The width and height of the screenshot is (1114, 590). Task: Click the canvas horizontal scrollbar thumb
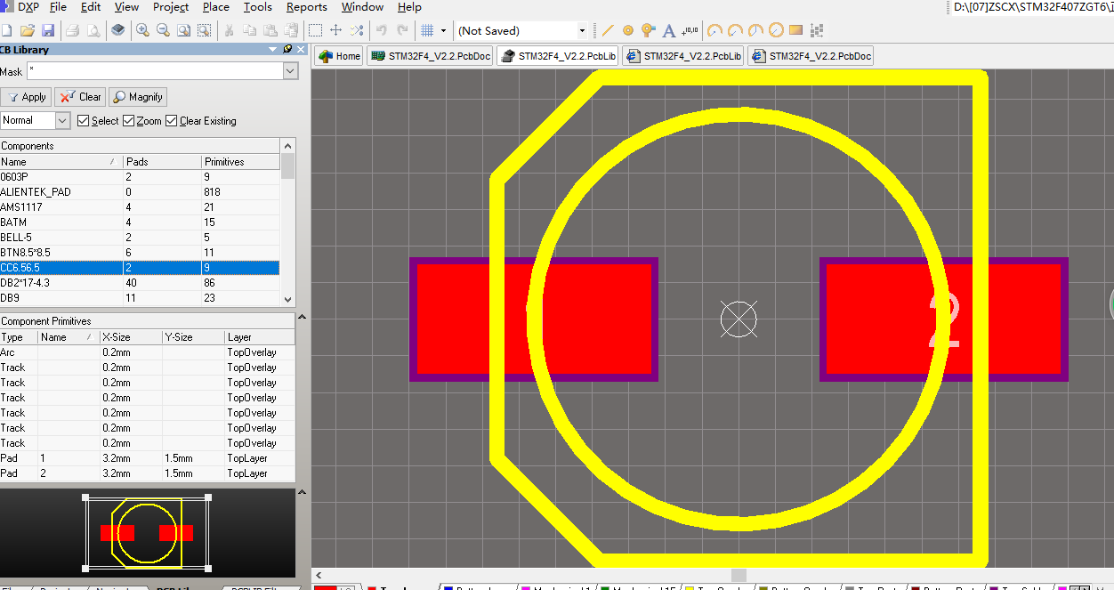click(x=739, y=576)
